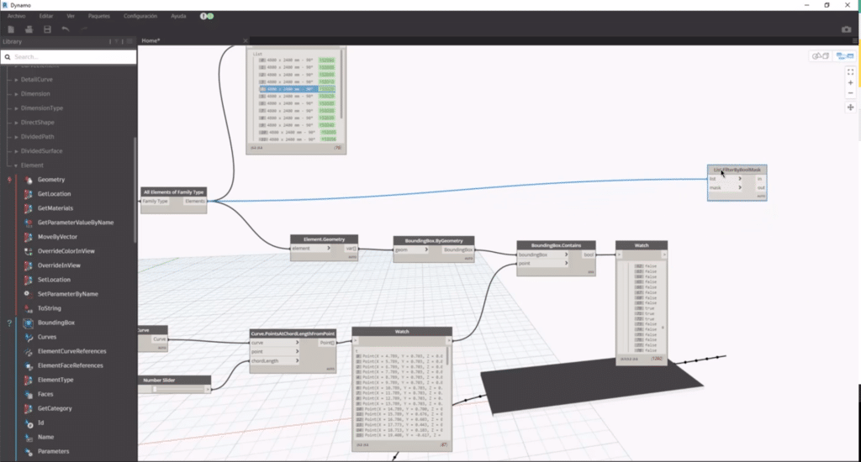Screen dimensions: 861x462
Task: Click the Undo arrow icon
Action: 66,29
